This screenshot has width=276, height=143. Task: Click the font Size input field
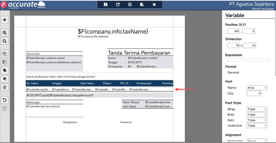click(x=254, y=93)
